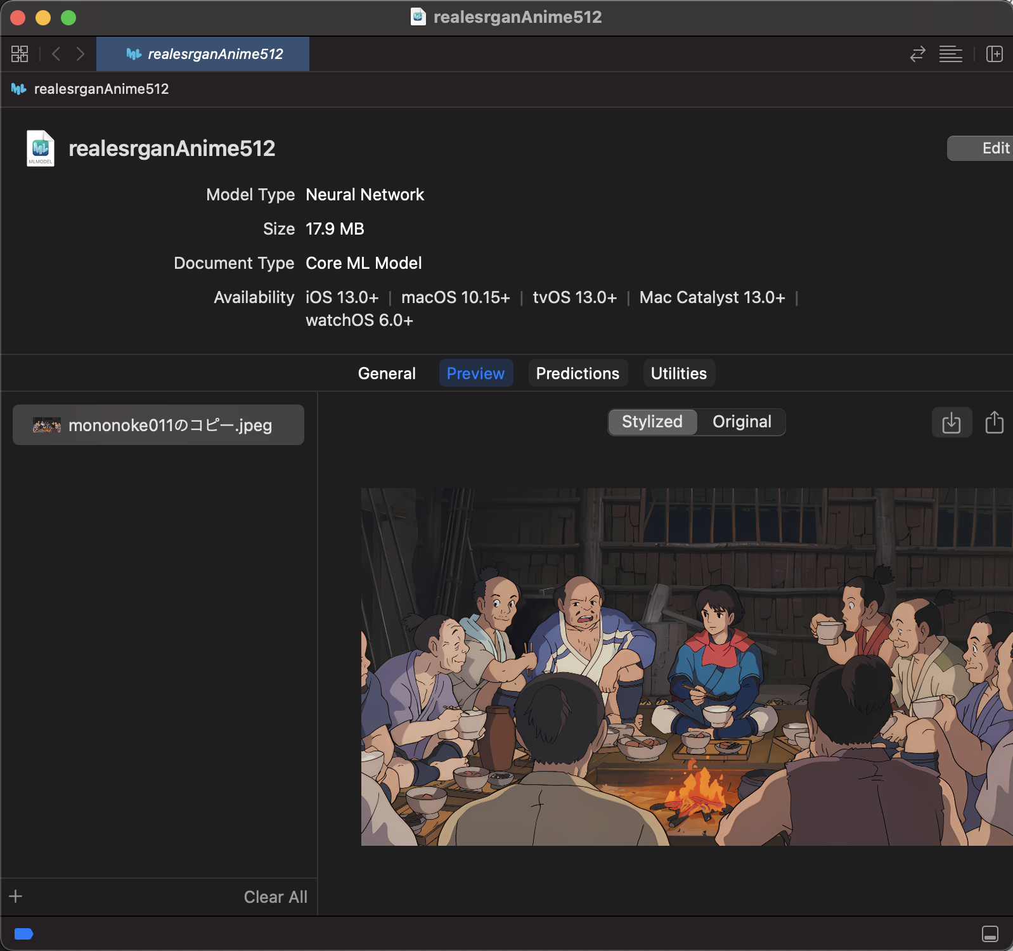Click the realesrganAnime512 model title heading
The width and height of the screenshot is (1013, 951).
coord(172,148)
